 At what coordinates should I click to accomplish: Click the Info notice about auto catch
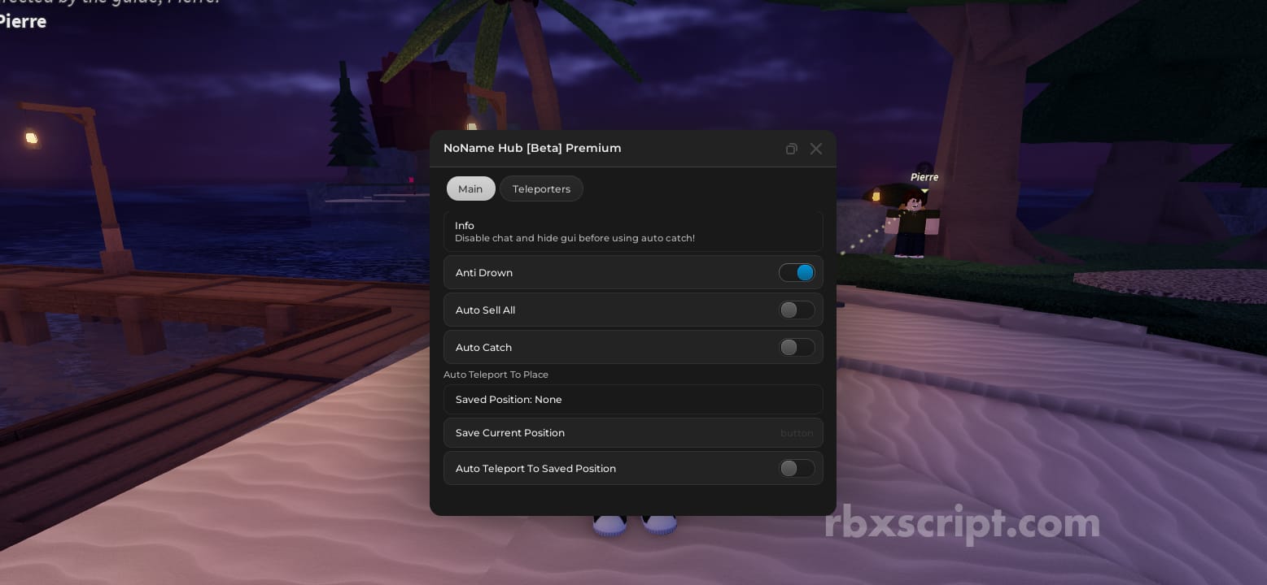[632, 232]
